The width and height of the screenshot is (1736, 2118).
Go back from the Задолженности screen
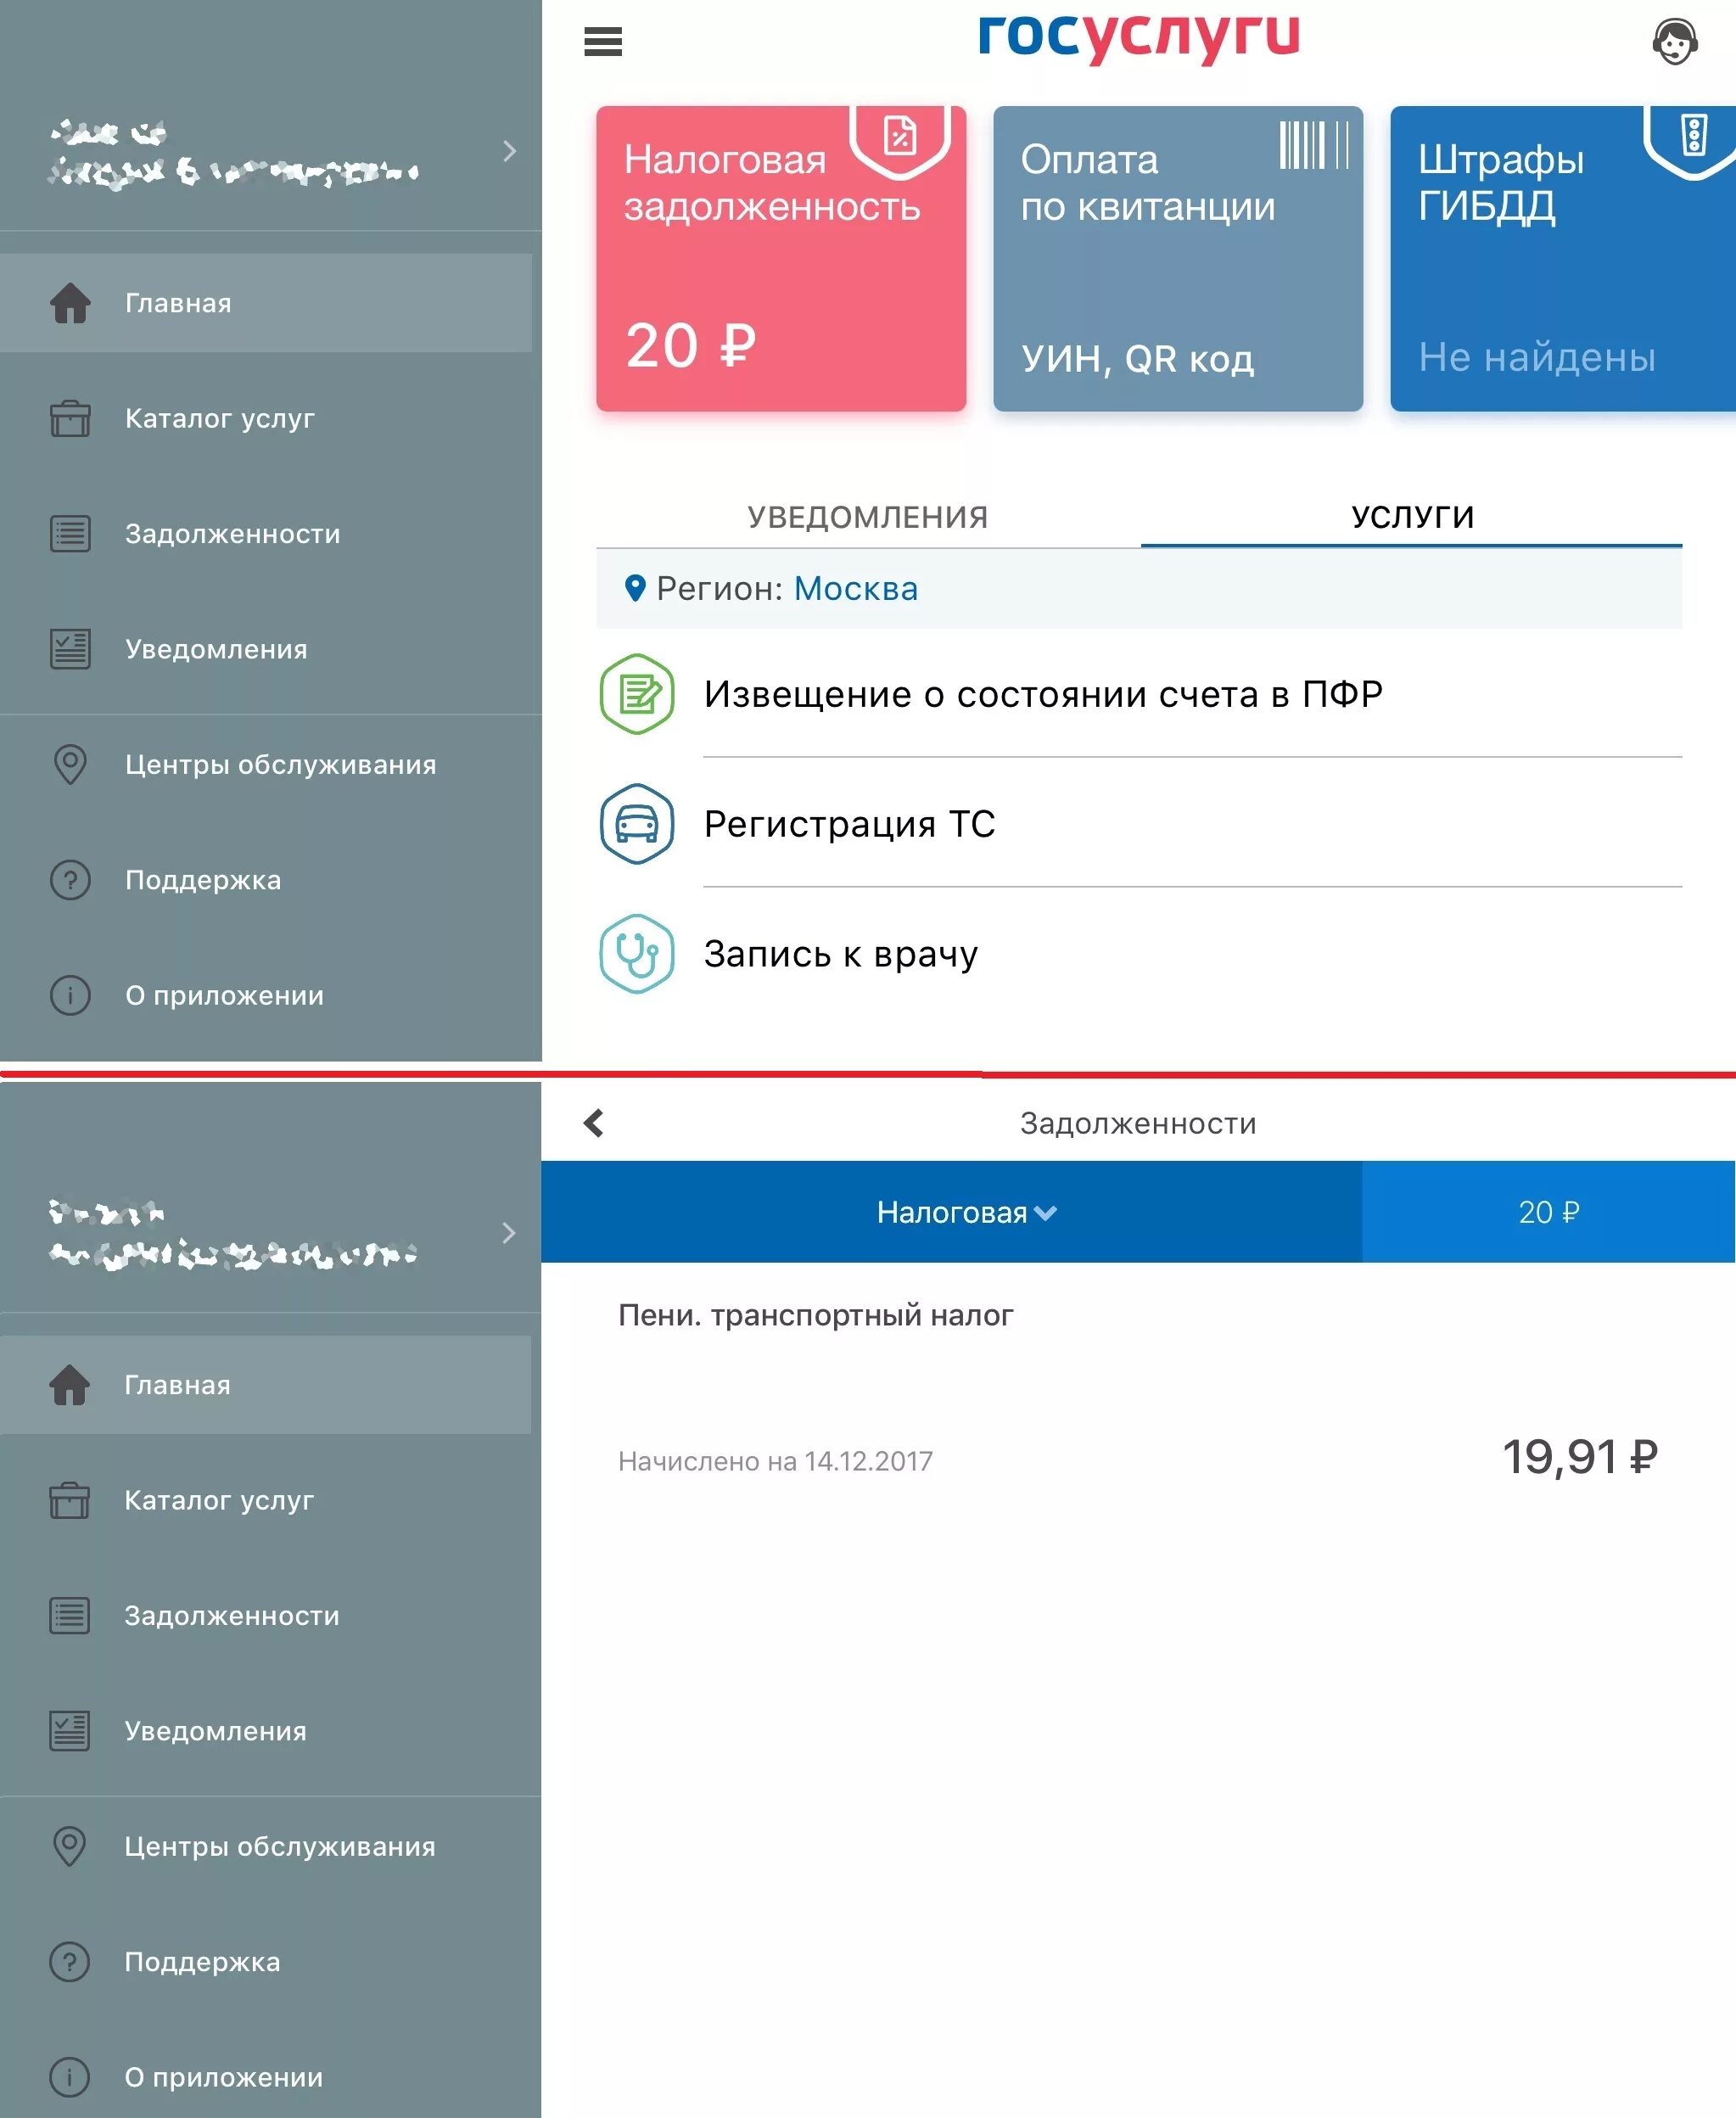pyautogui.click(x=594, y=1123)
